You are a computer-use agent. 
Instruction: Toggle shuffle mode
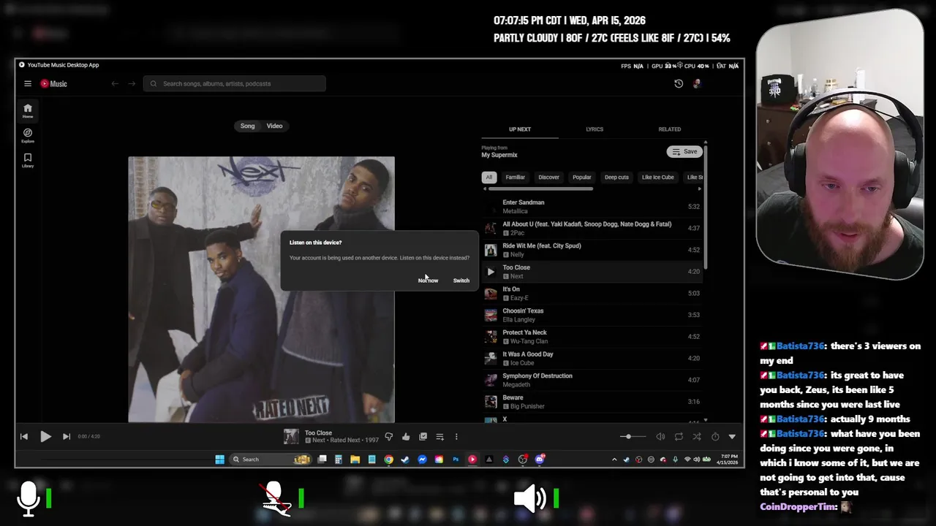697,437
